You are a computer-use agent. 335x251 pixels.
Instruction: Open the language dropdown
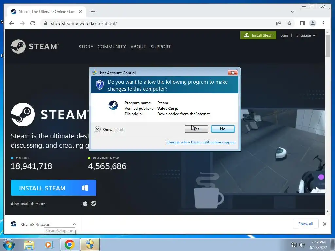click(x=305, y=35)
